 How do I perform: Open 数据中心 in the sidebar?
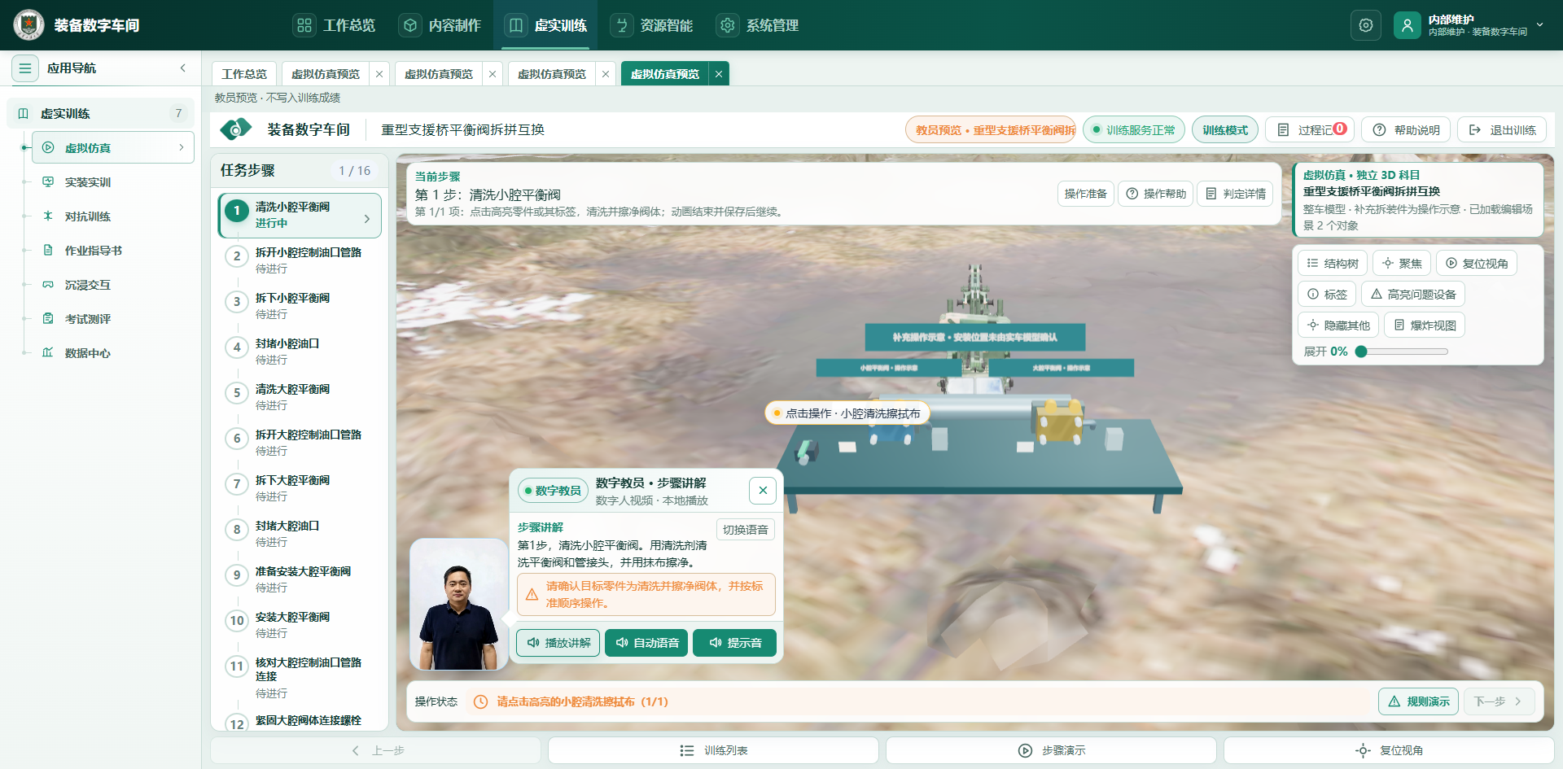click(87, 353)
